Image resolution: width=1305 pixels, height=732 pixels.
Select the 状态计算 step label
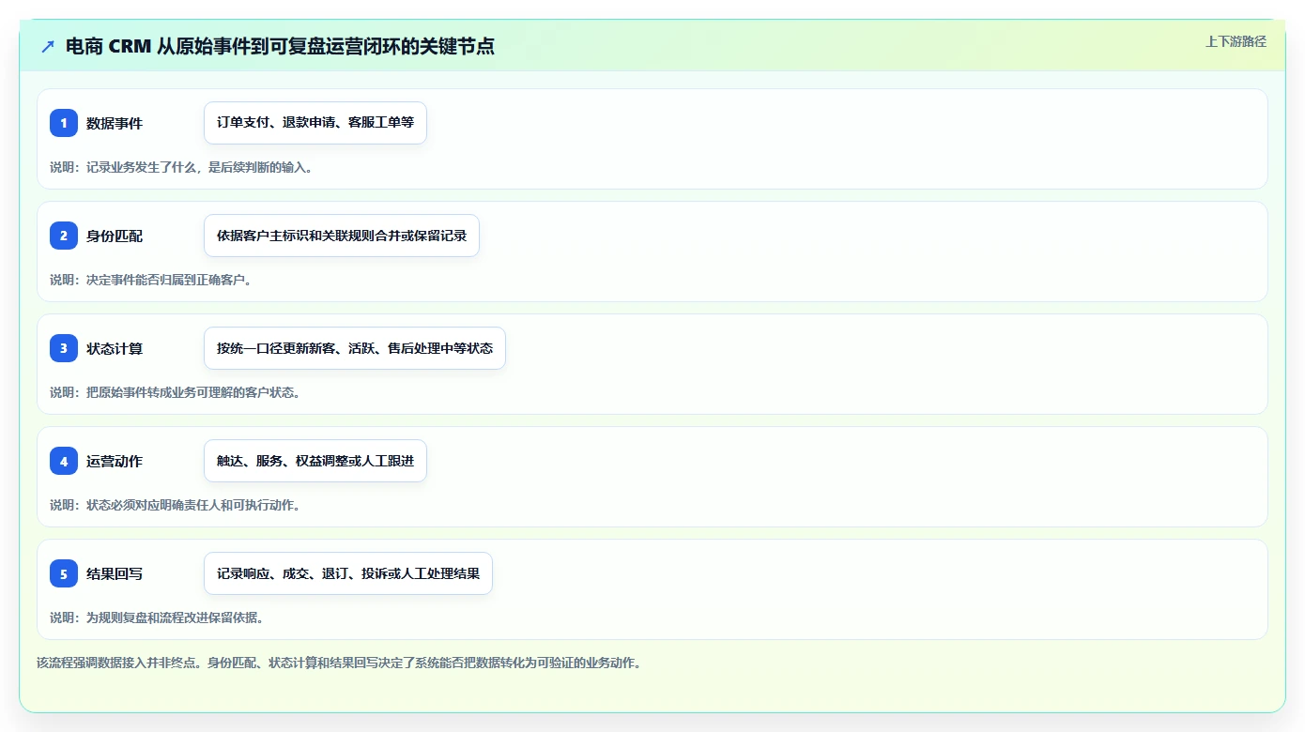tap(115, 348)
